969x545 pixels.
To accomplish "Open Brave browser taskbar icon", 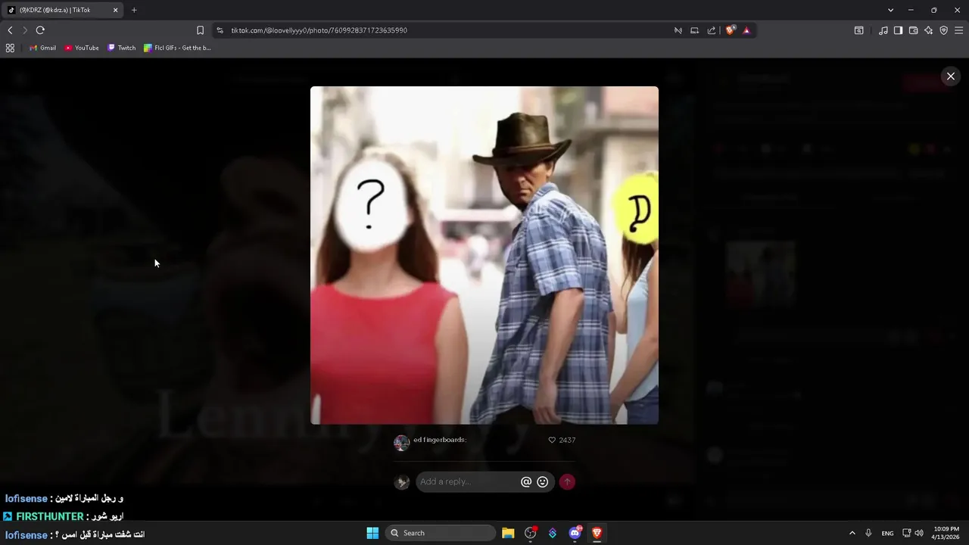I will (597, 533).
